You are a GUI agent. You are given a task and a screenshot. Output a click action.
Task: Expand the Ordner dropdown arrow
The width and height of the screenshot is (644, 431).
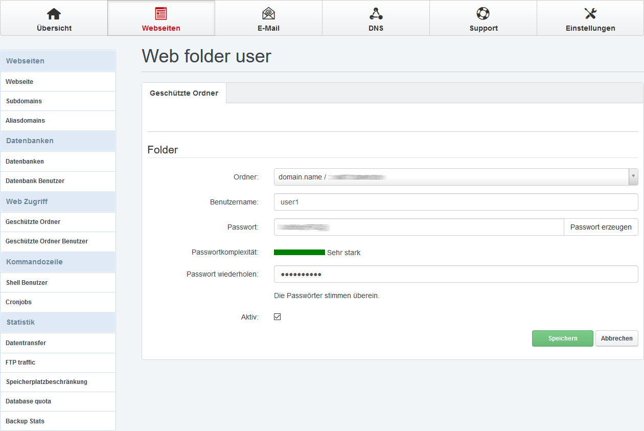pos(633,176)
